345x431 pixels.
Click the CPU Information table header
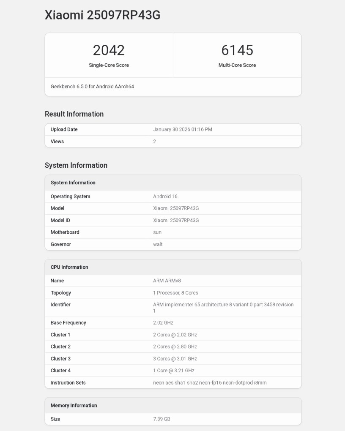69,267
